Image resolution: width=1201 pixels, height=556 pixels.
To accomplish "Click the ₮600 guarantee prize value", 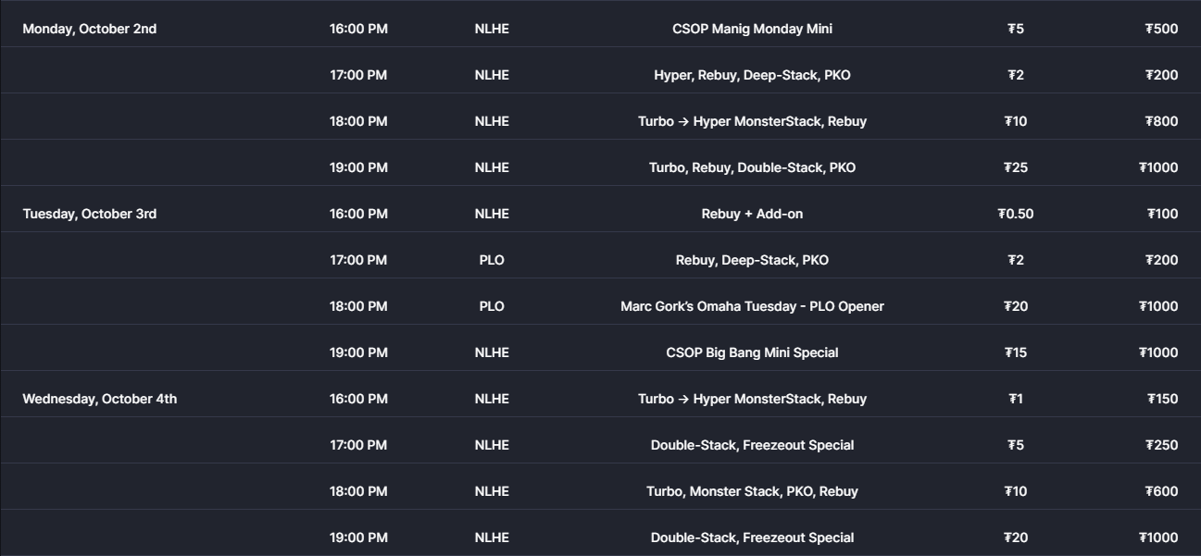I will (1161, 491).
